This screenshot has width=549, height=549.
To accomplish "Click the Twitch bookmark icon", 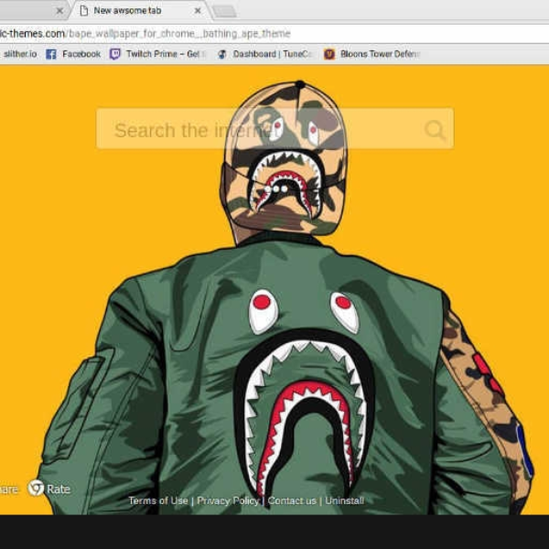I will click(x=115, y=54).
